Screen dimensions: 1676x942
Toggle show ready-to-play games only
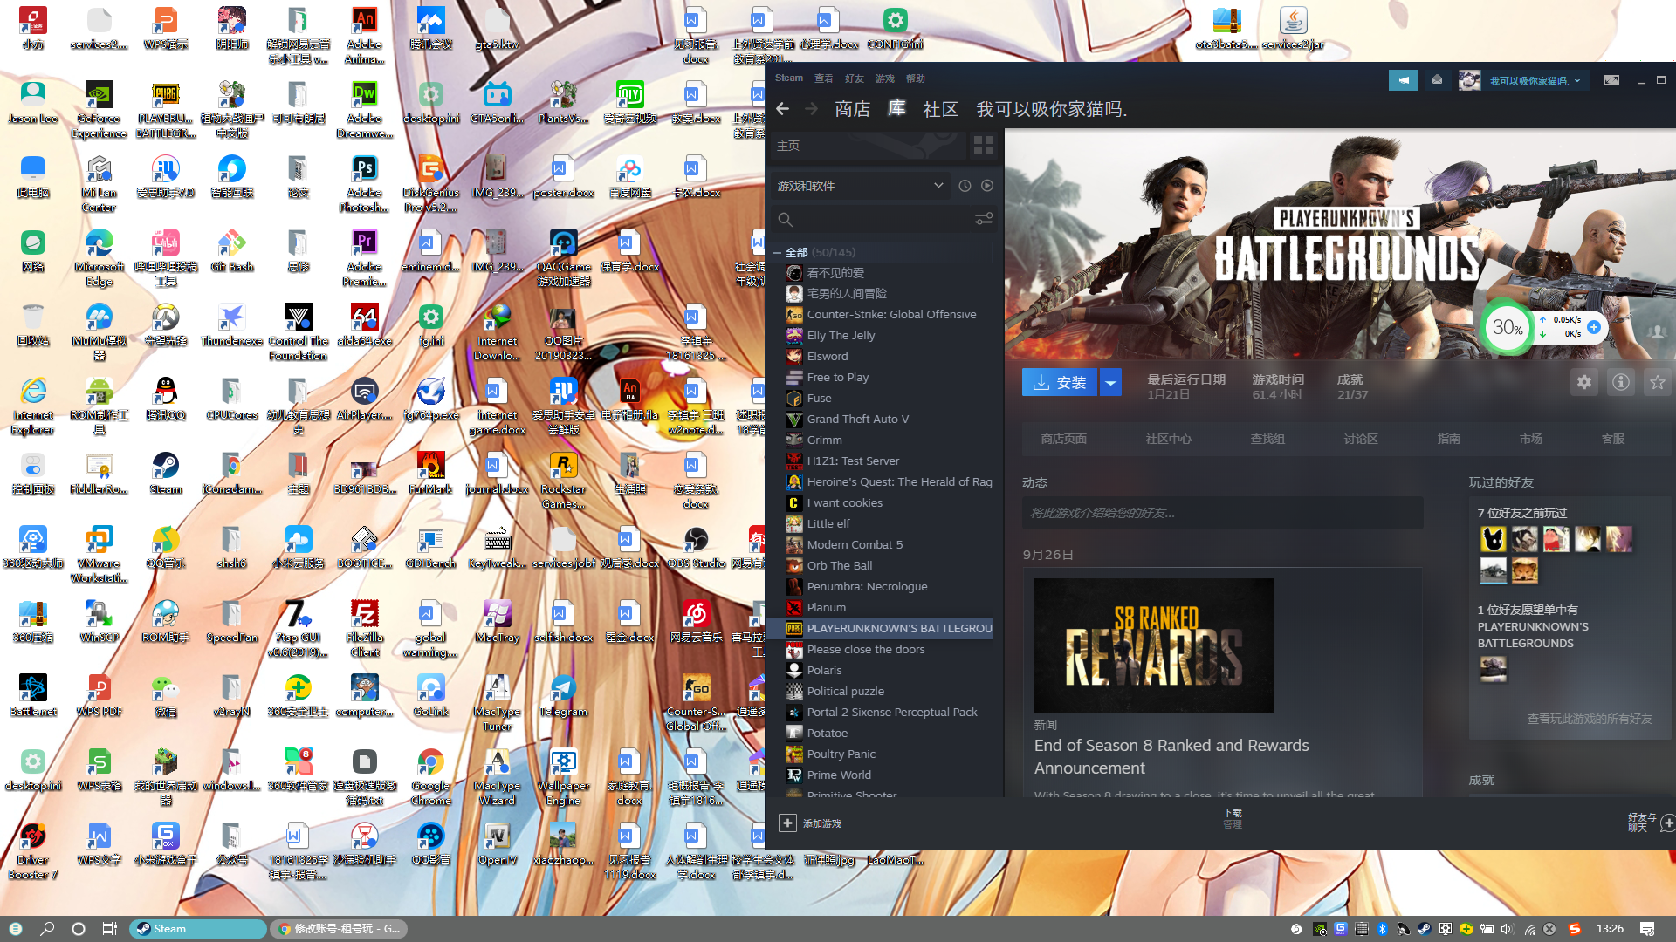987,186
